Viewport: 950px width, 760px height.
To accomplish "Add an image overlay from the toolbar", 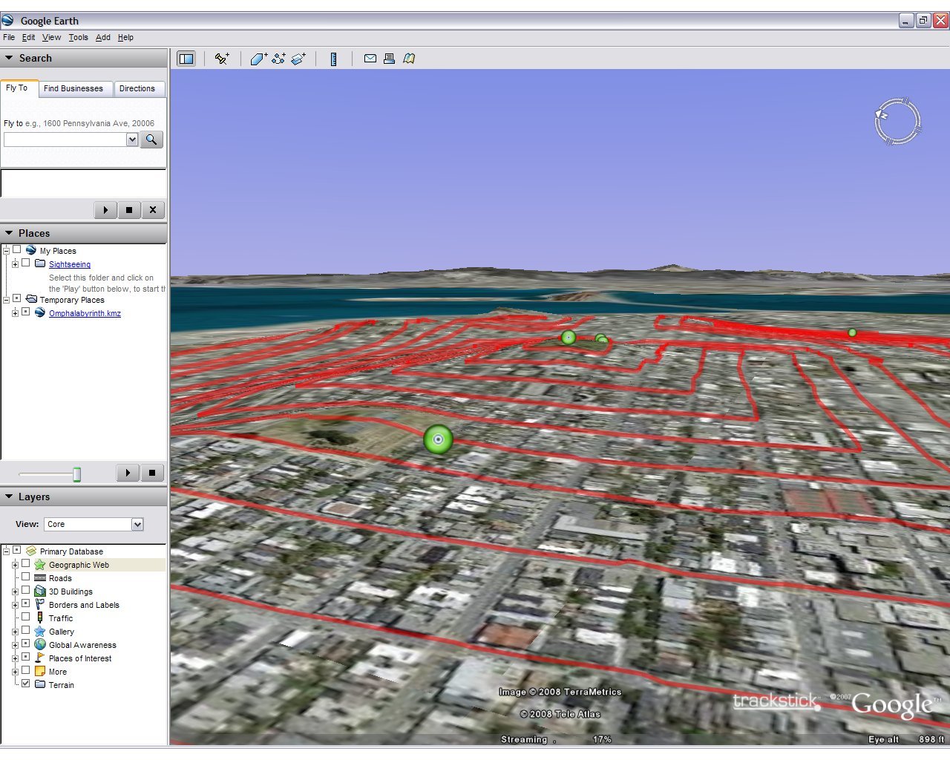I will (x=298, y=59).
